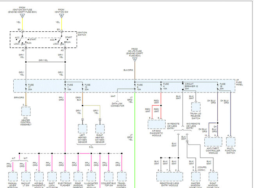Click the multi-function switch component box

coord(231,142)
